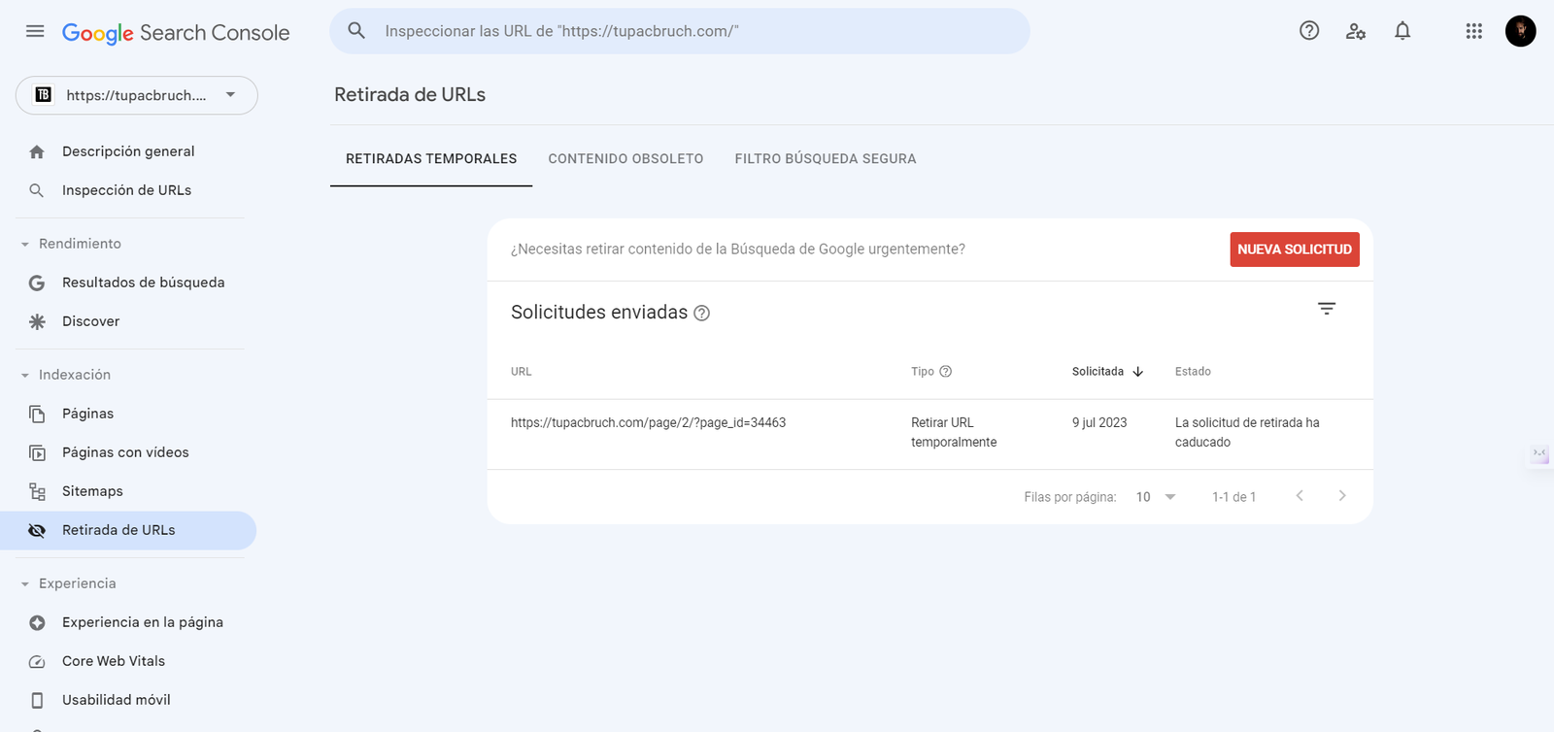The image size is (1554, 732).
Task: Open Páginas con vídeos report
Action: point(125,452)
